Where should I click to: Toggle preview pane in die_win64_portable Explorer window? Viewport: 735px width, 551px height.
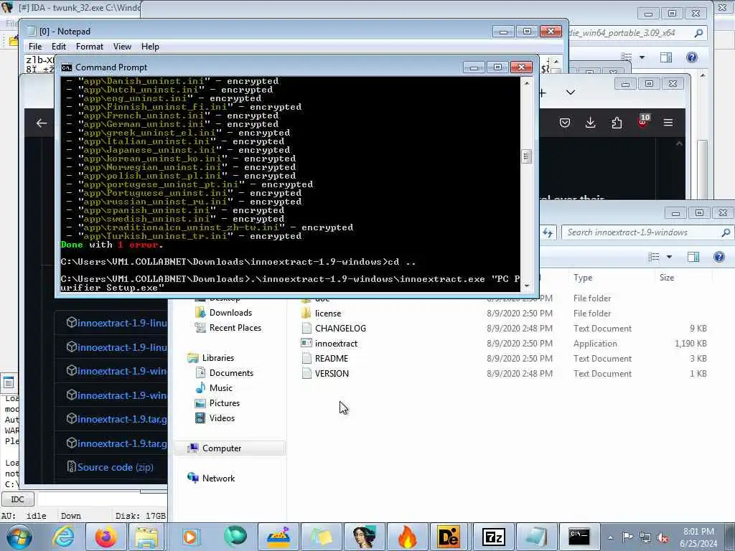pyautogui.click(x=666, y=57)
